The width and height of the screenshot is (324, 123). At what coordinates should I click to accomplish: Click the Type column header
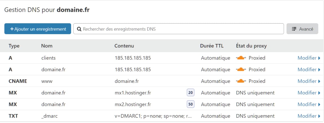coord(14,46)
